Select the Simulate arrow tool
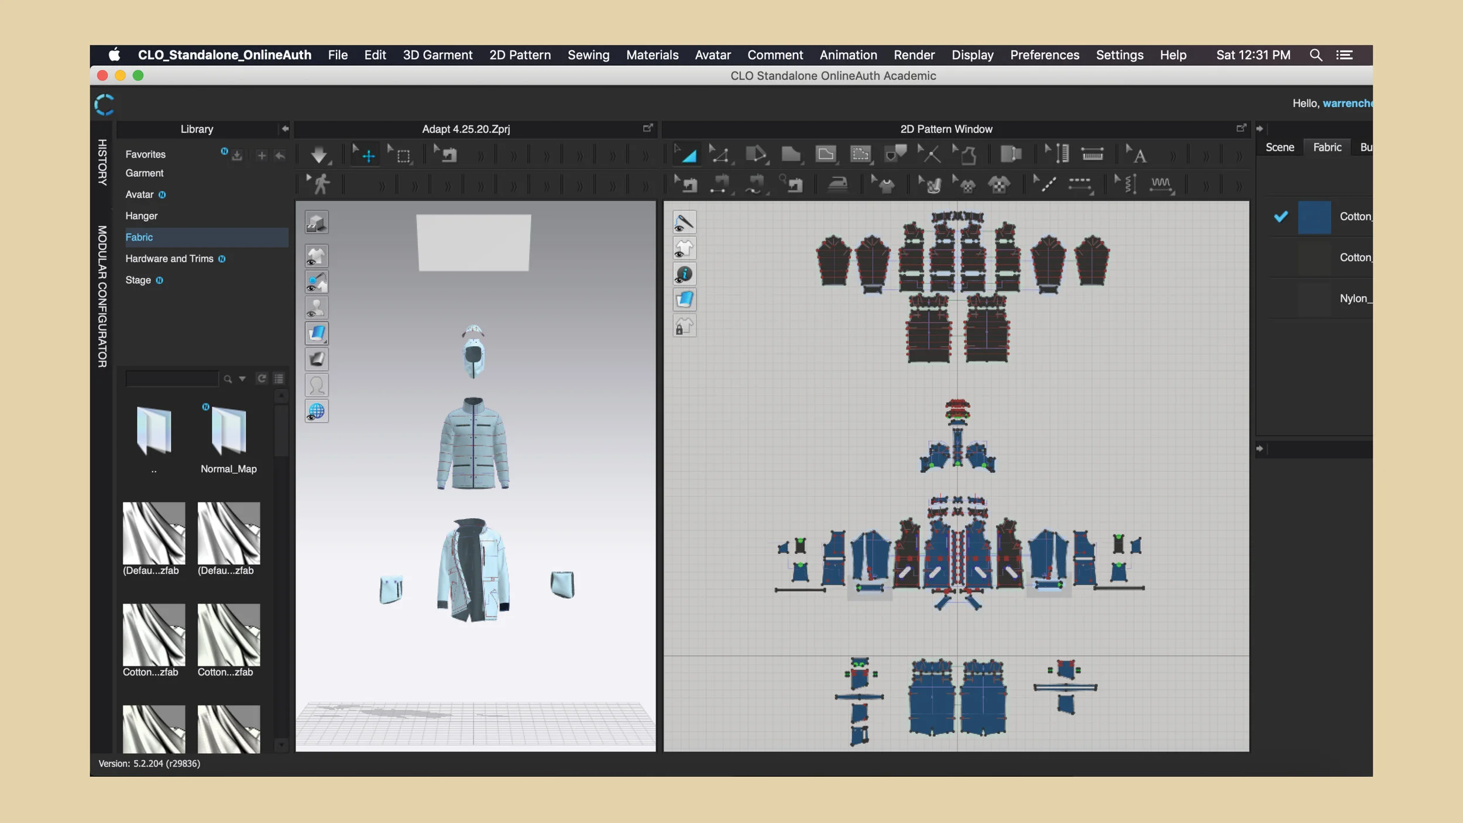This screenshot has width=1463, height=823. tap(319, 155)
